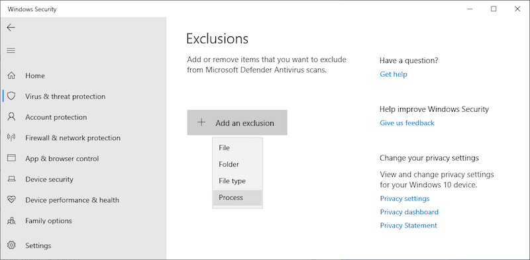Select File type exclusion option
This screenshot has height=260, width=530.
(237, 181)
